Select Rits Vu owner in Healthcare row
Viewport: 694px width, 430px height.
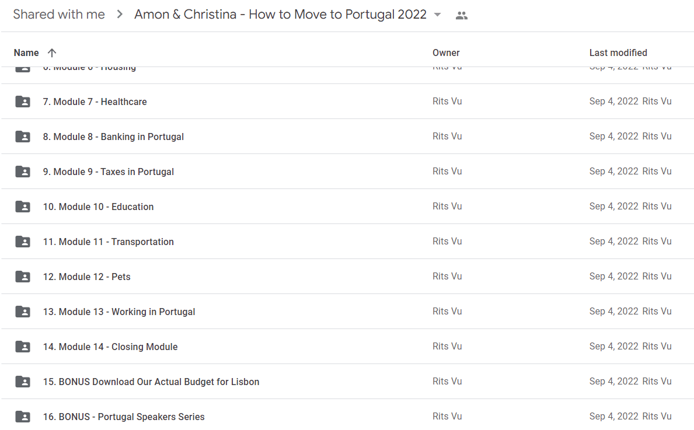447,102
